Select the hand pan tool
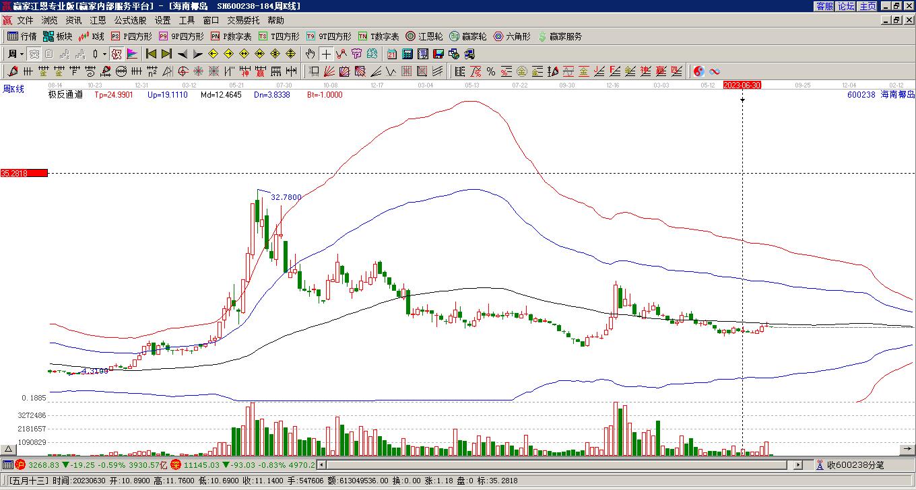Screen dimensions: 916x490 pos(310,54)
